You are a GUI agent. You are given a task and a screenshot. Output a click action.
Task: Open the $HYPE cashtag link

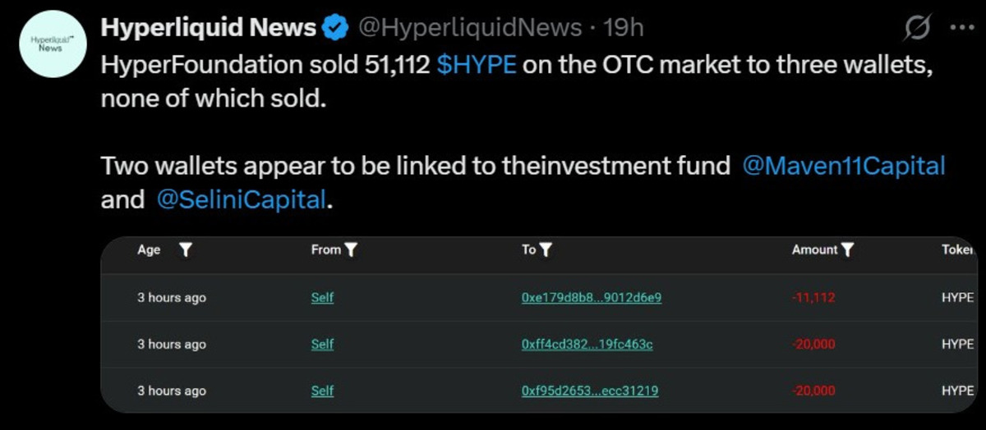click(477, 65)
